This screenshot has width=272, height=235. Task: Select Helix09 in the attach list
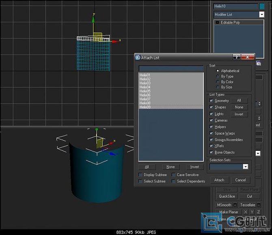pos(171,107)
